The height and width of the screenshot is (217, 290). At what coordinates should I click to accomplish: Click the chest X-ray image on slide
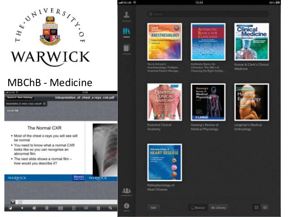(x=105, y=149)
